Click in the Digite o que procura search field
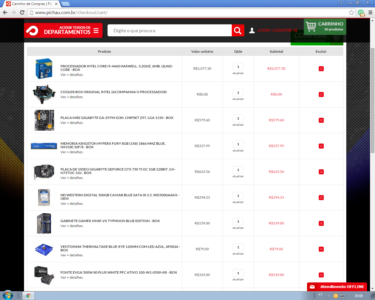375x300 pixels. click(169, 30)
